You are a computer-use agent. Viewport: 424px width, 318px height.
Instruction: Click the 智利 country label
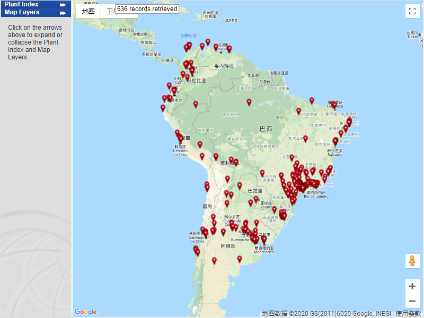click(207, 206)
